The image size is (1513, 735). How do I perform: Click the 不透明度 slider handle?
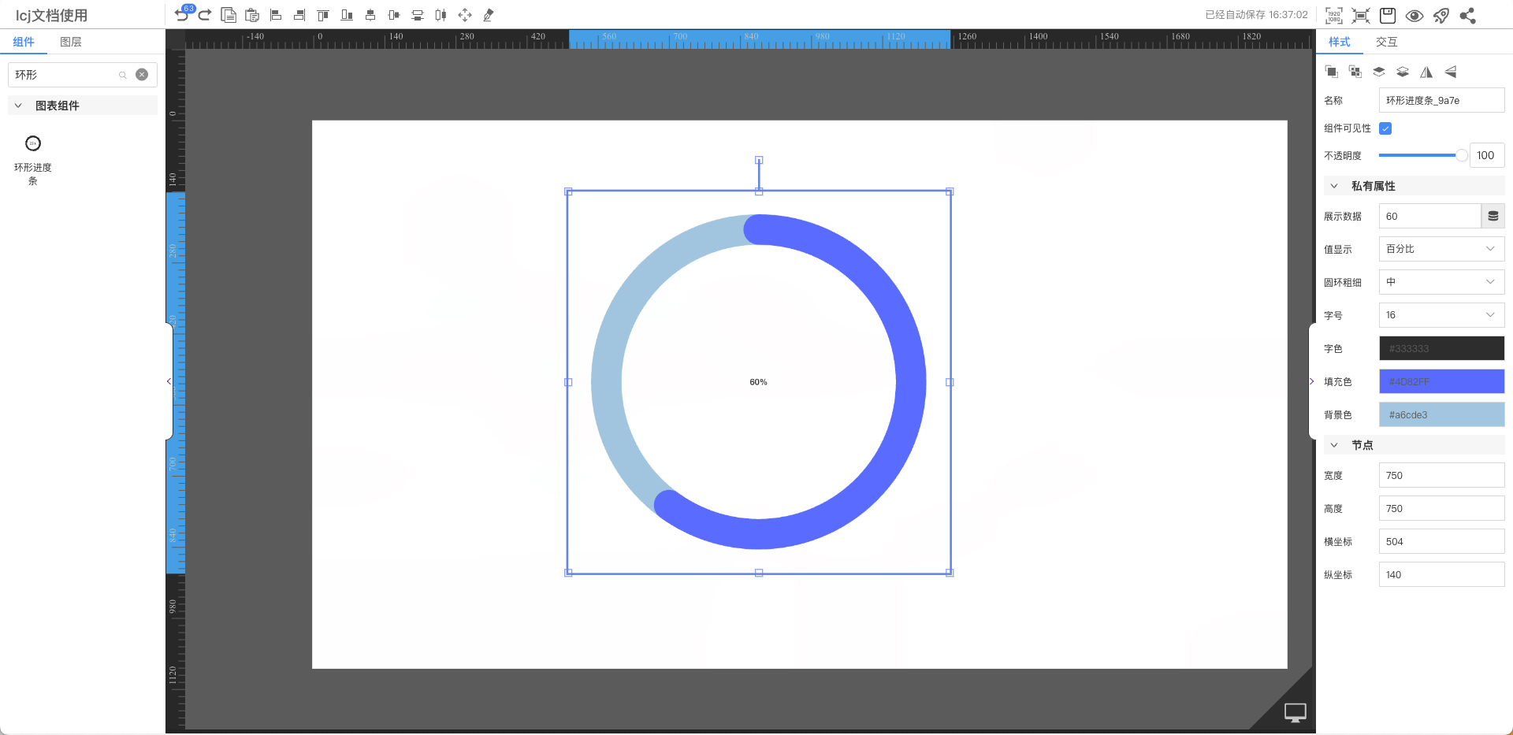pyautogui.click(x=1462, y=155)
